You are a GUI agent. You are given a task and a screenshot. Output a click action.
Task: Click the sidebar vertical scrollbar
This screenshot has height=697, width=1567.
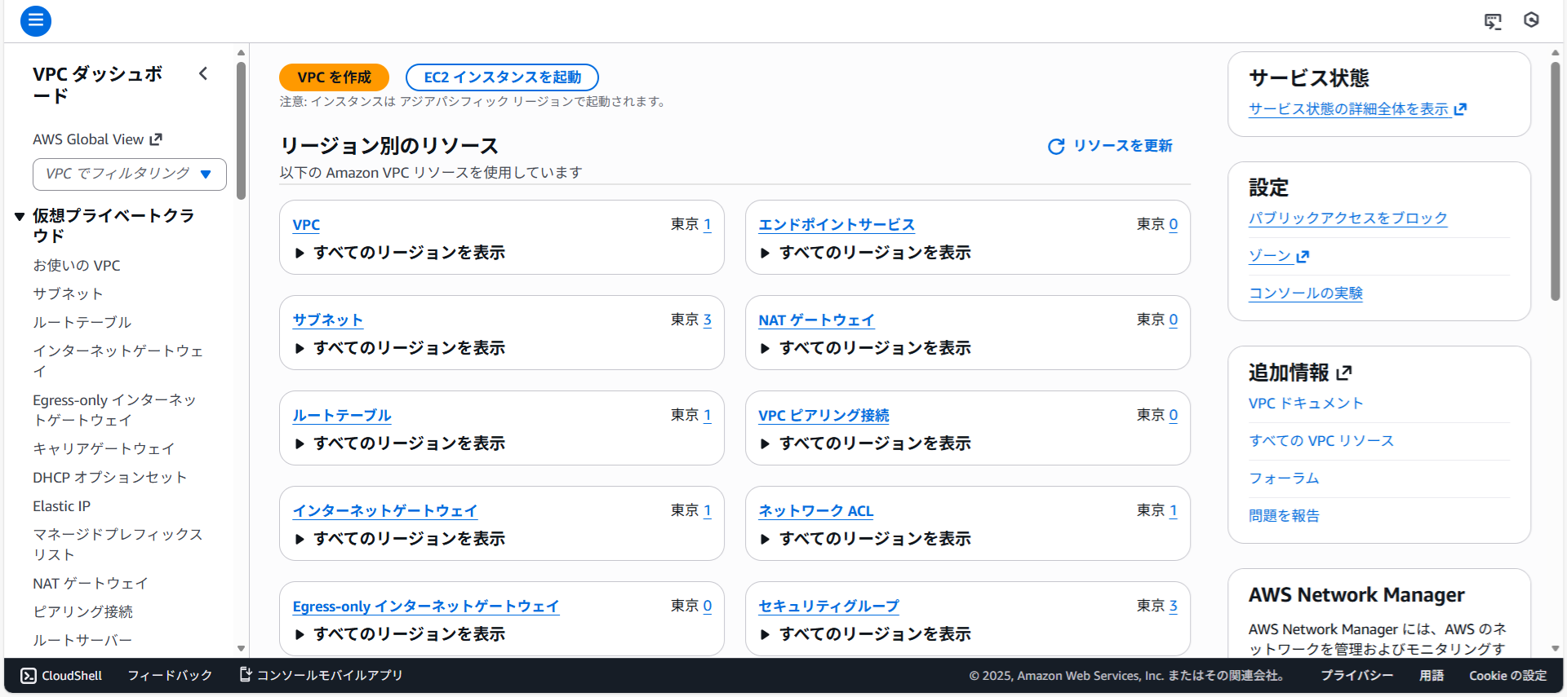(x=241, y=130)
